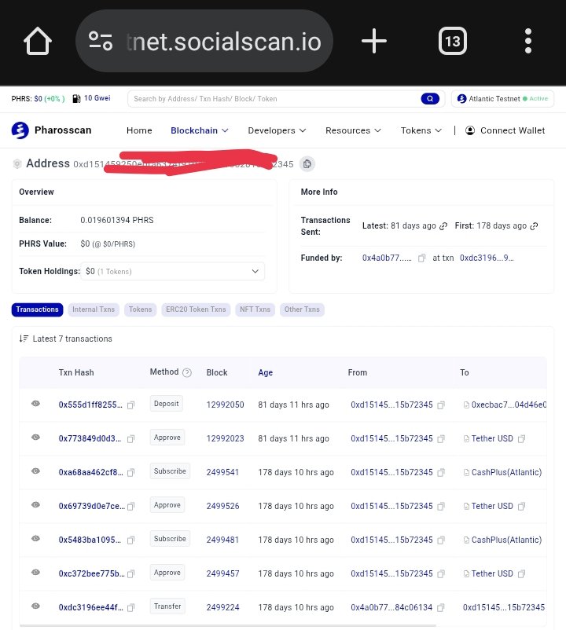The width and height of the screenshot is (566, 630).
Task: Expand the Blockchain menu
Action: (x=200, y=130)
